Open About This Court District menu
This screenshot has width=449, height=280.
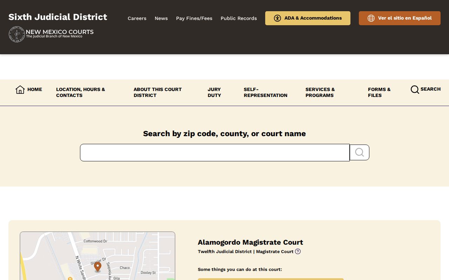tap(158, 92)
